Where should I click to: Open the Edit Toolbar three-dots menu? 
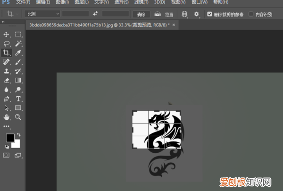point(6,126)
